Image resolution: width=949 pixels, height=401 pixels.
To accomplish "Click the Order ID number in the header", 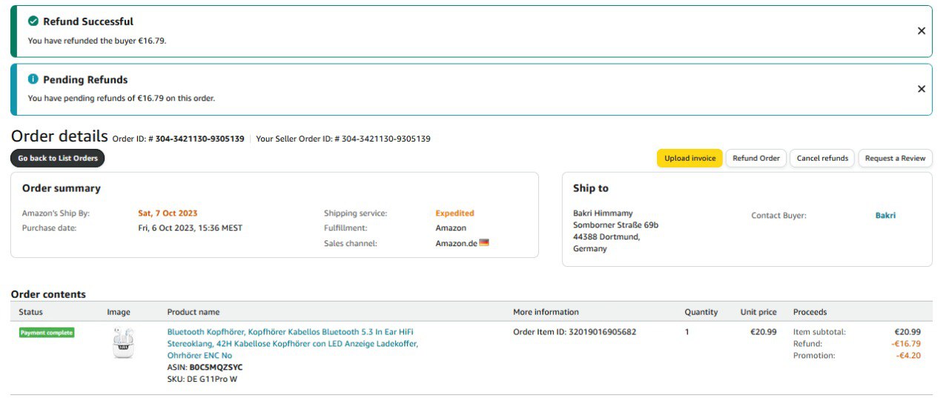I will pos(199,139).
